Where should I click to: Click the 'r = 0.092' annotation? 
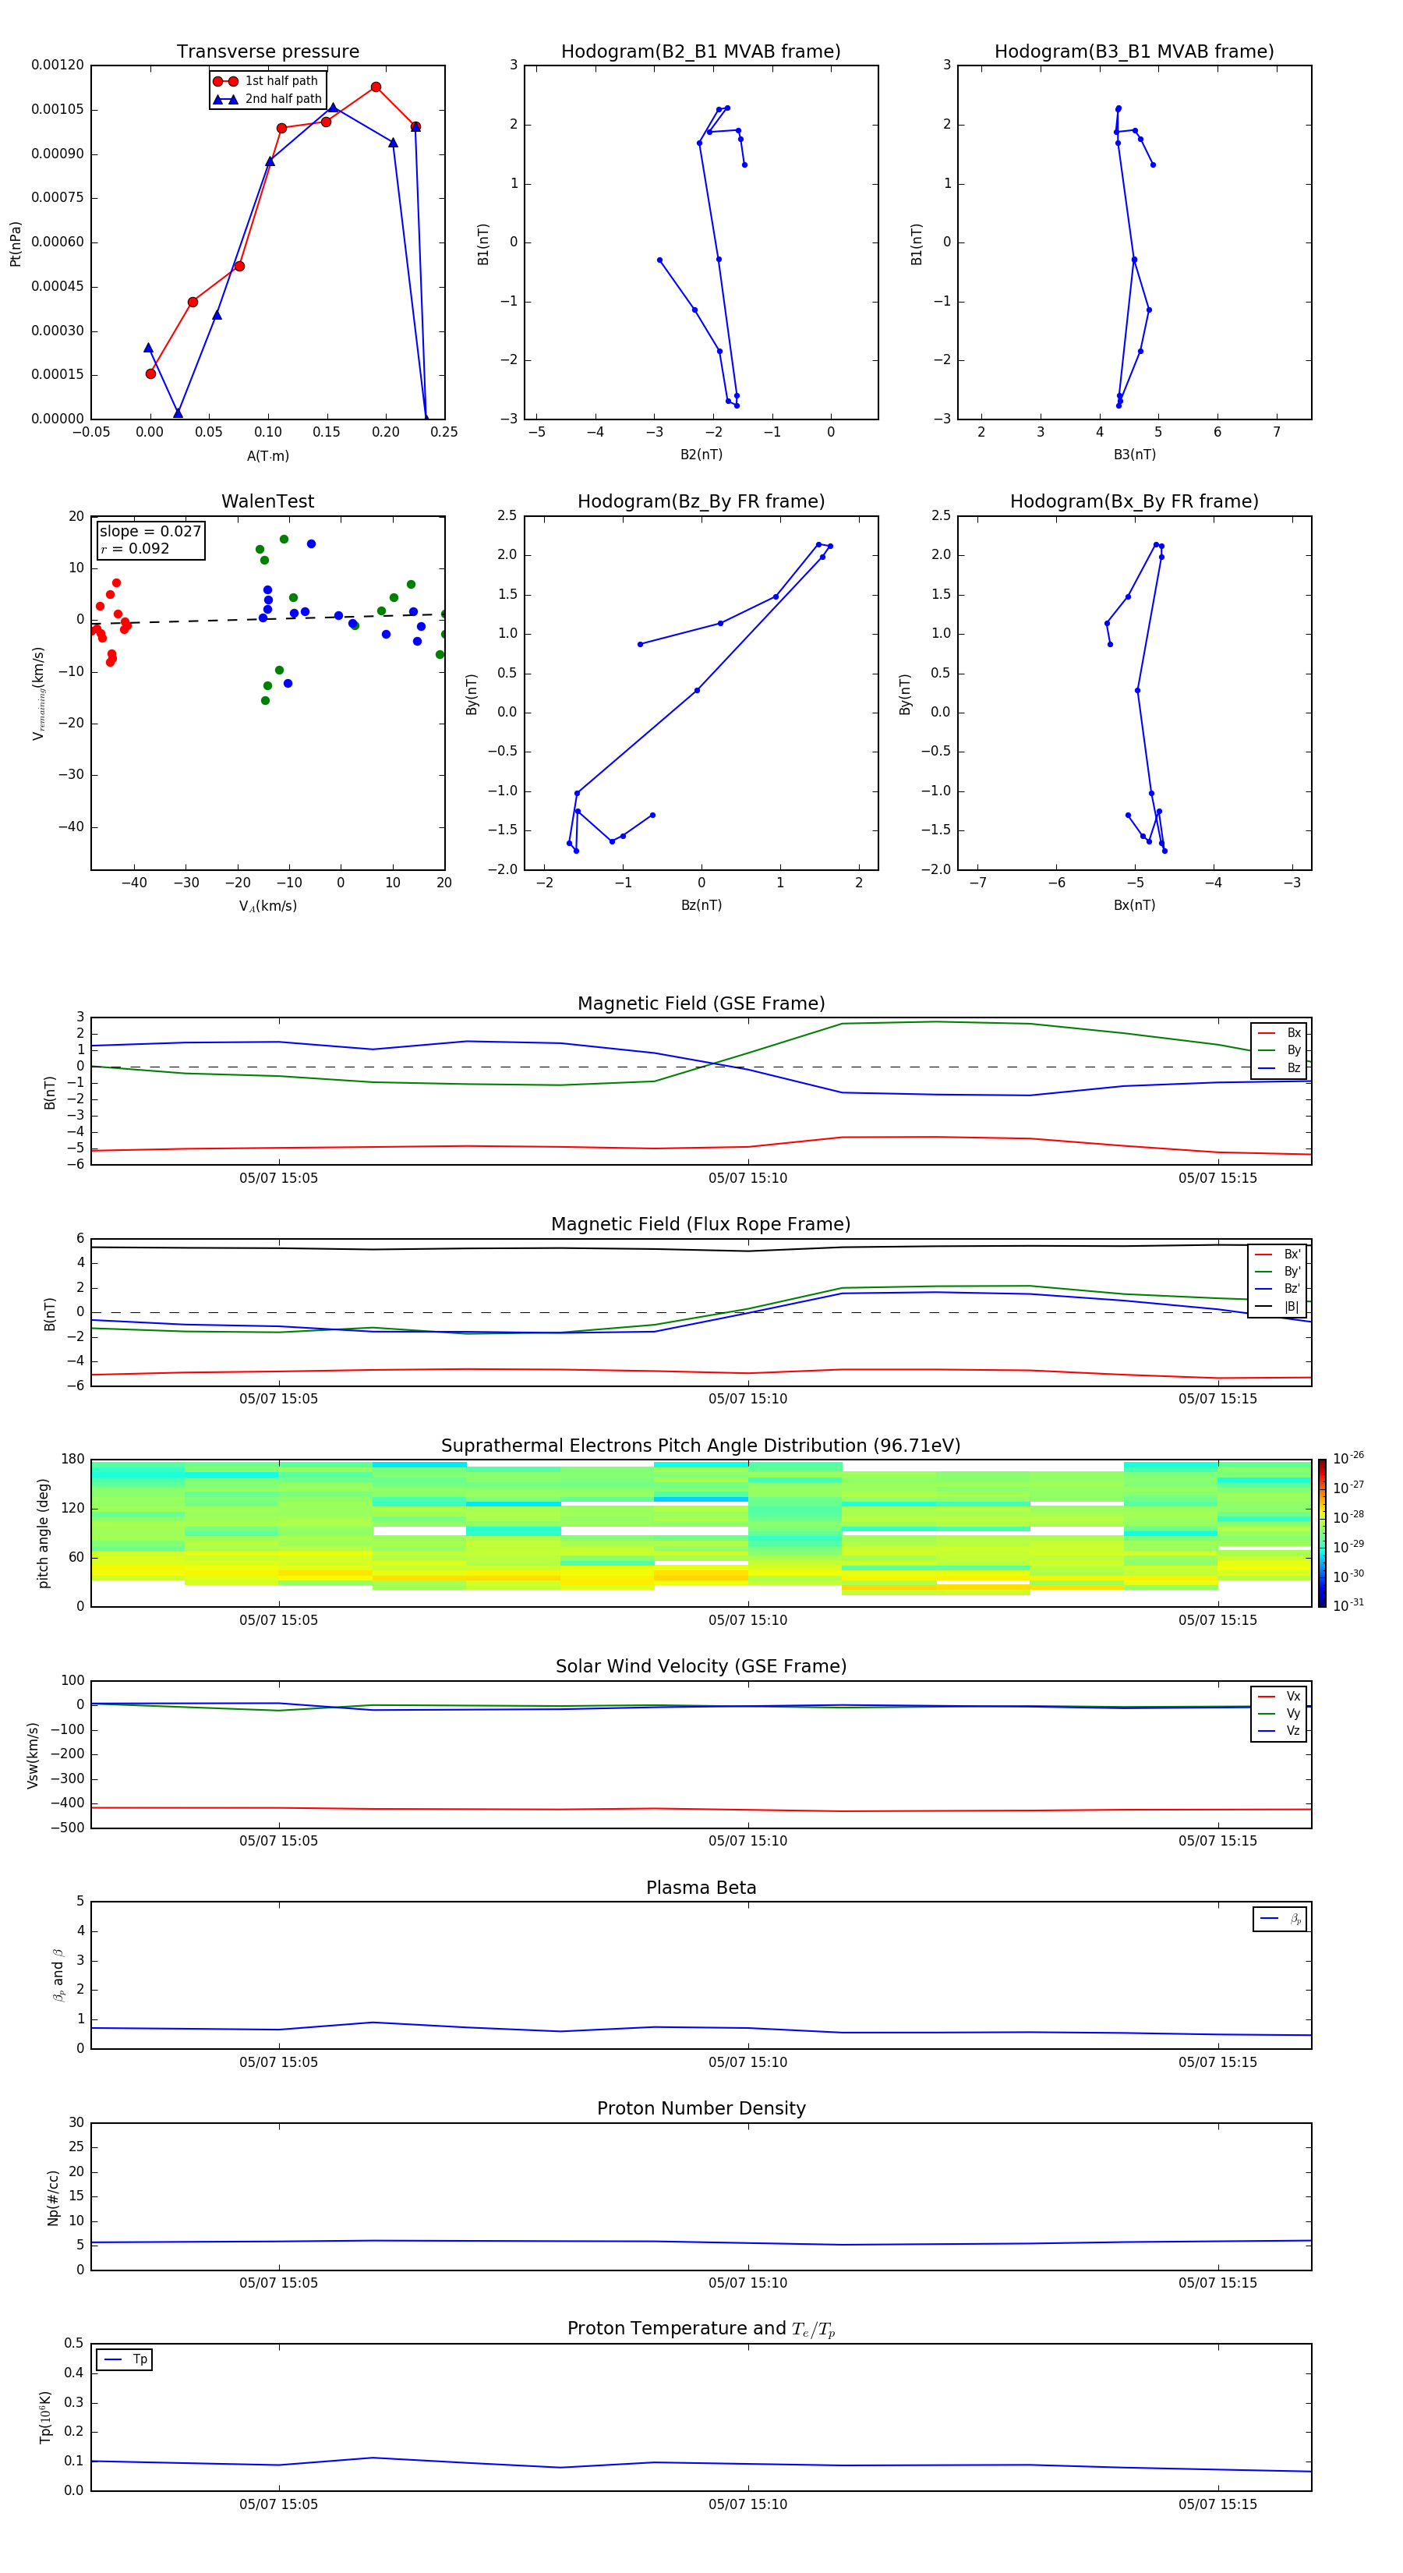click(x=135, y=550)
